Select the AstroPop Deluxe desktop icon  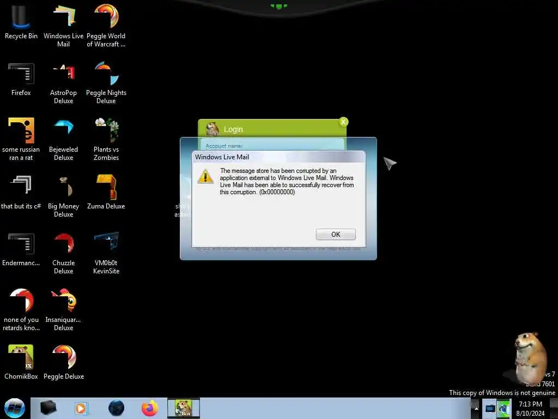point(63,83)
